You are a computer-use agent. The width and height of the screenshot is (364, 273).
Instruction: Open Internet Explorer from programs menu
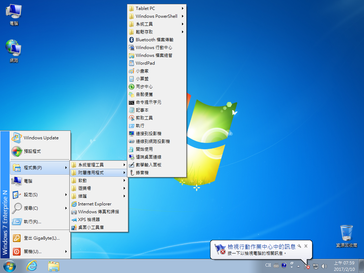[x=99, y=204]
